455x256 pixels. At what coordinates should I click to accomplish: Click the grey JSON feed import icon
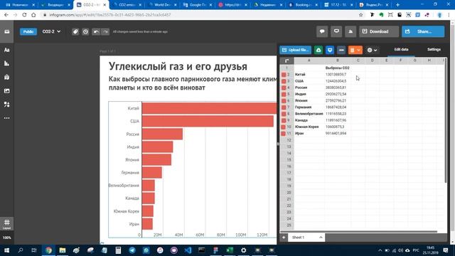tap(341, 50)
